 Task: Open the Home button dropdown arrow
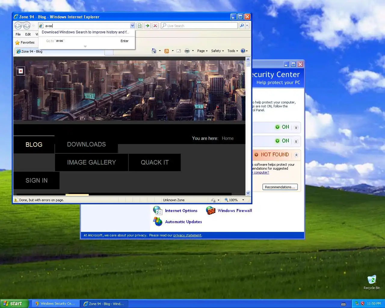(160, 51)
